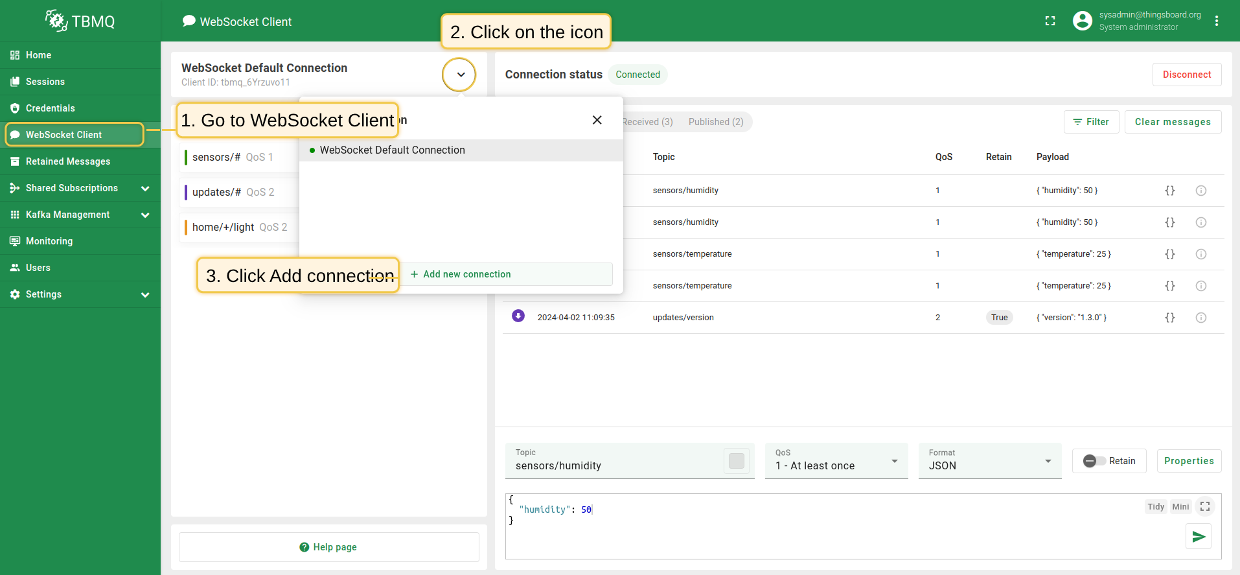Click the Topic input field
This screenshot has height=575, width=1240.
click(x=615, y=465)
